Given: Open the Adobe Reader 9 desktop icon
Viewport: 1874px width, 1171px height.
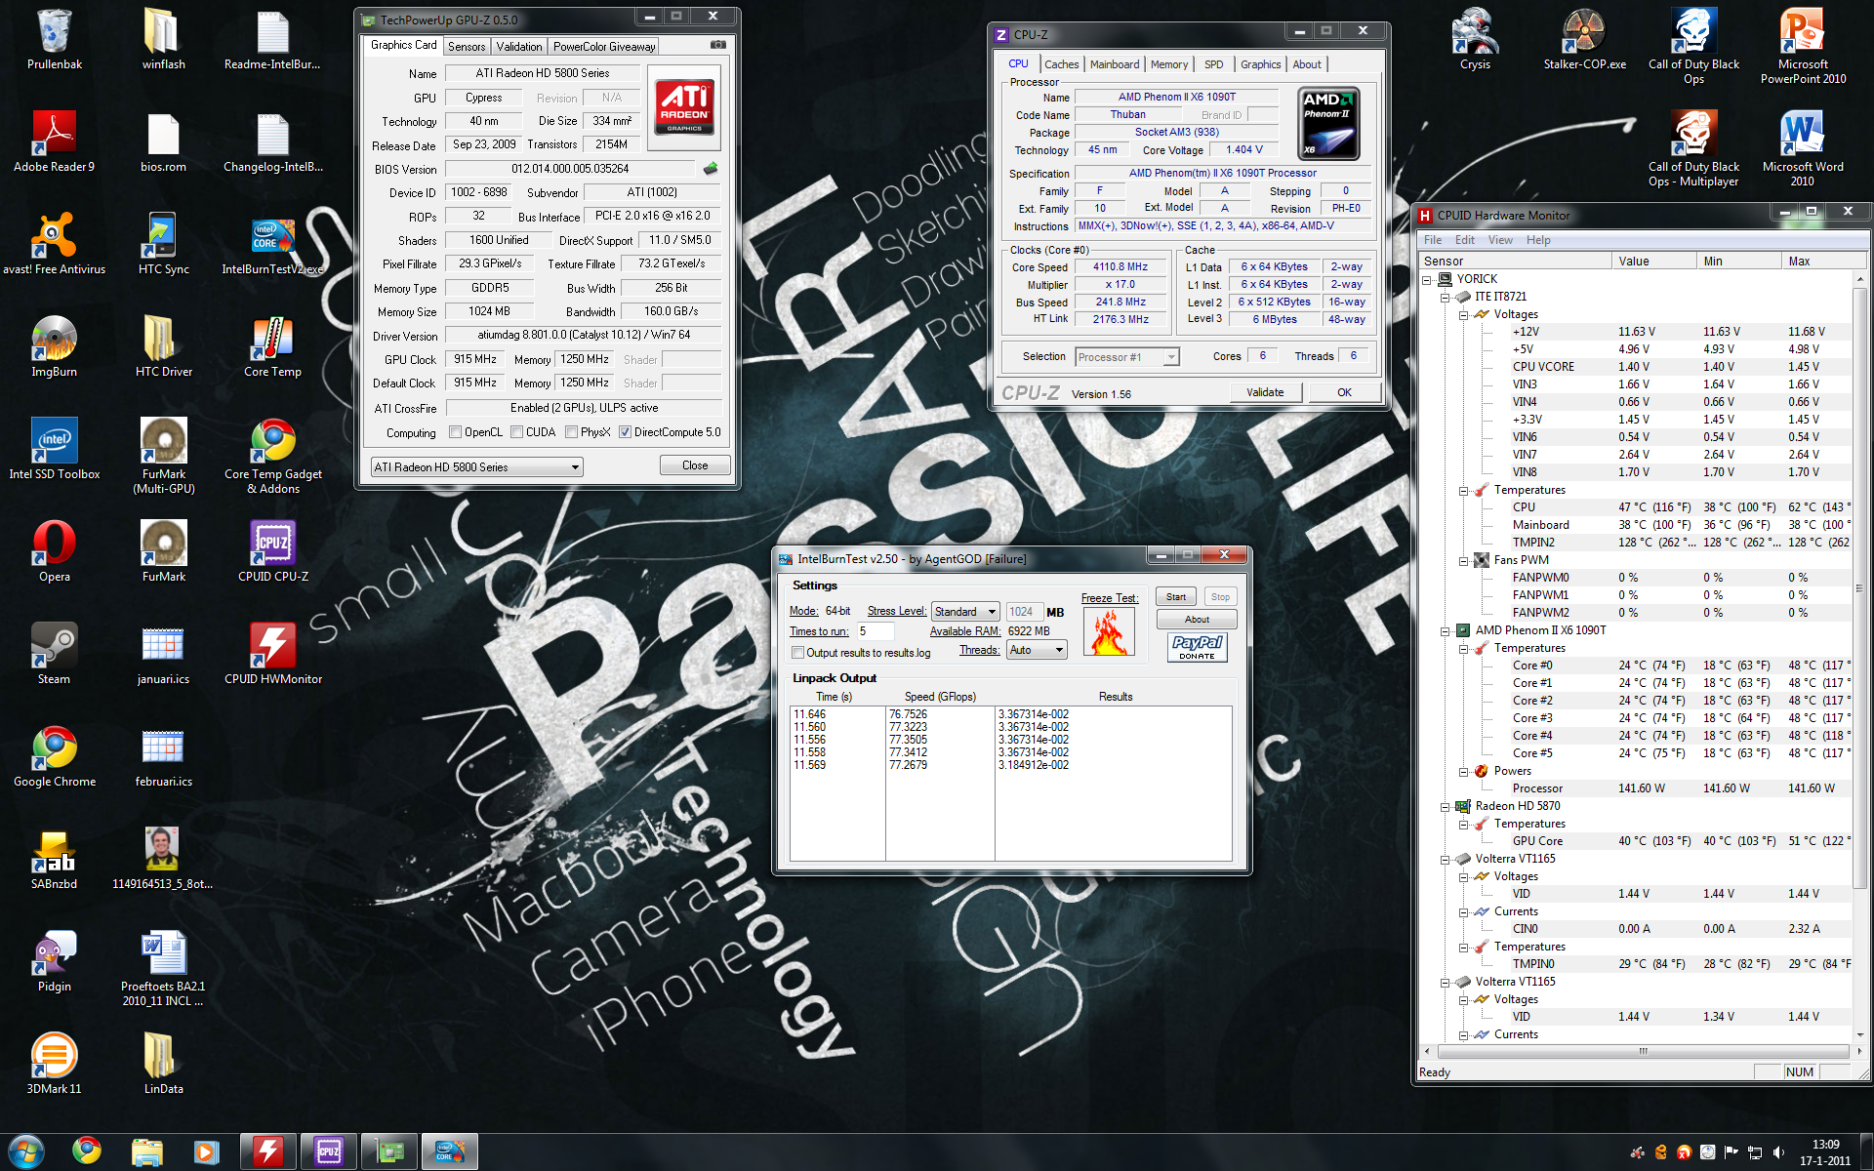Looking at the screenshot, I should (x=55, y=142).
